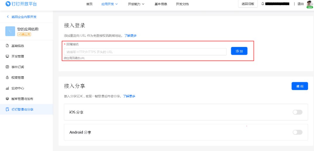Open notifications via the bell icon

tap(262, 4)
